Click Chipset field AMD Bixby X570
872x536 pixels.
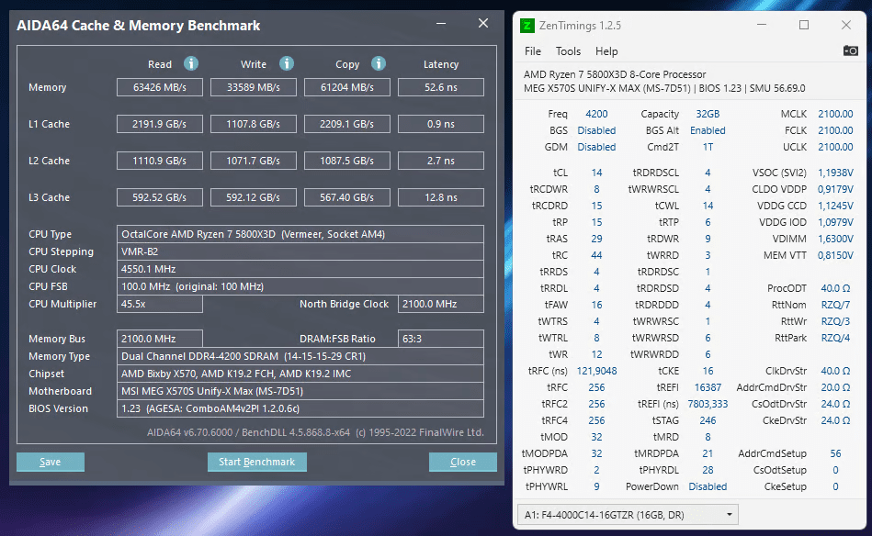[x=300, y=374]
